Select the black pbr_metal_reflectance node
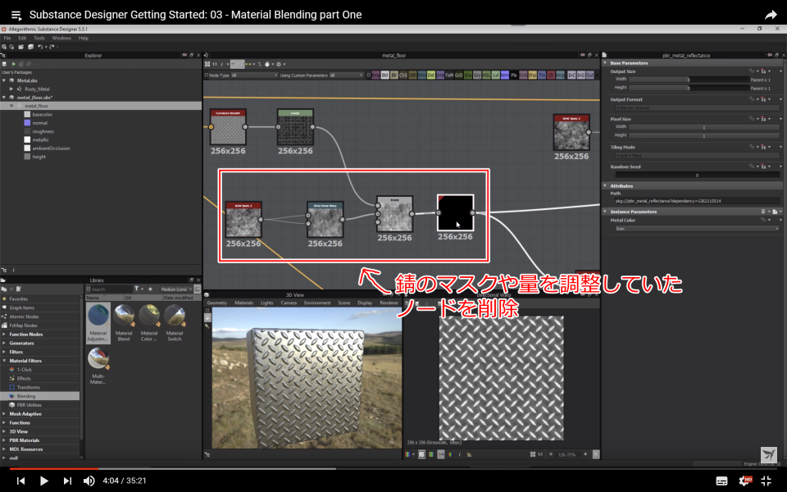787x492 pixels. (455, 213)
